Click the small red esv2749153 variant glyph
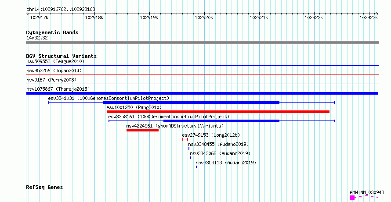The image size is (391, 202). coord(185,139)
